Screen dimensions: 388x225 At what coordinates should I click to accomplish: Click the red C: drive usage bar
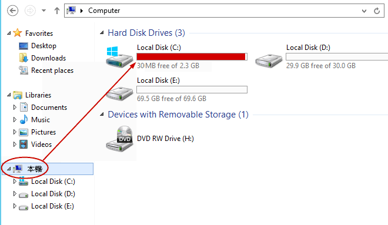coord(192,56)
